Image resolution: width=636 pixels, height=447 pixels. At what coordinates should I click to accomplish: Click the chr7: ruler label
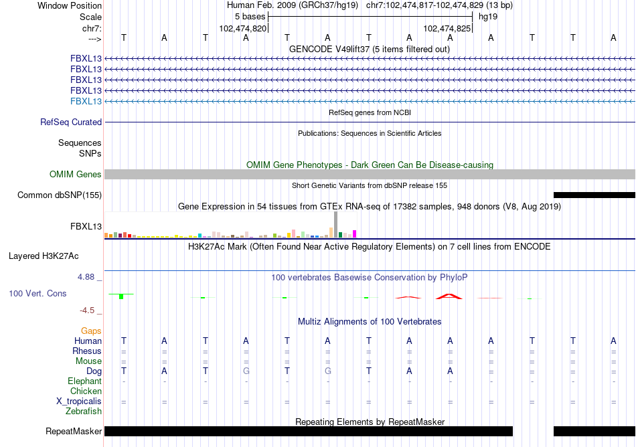92,28
